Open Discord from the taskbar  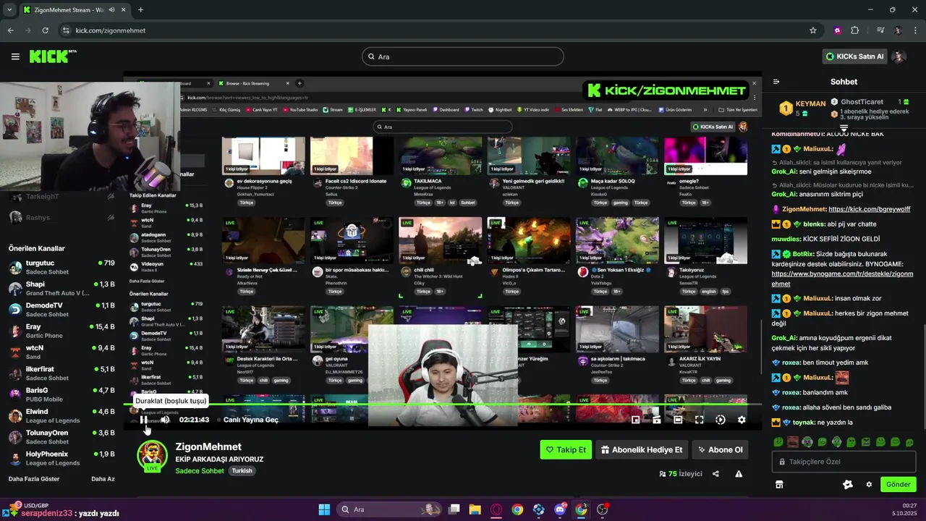pyautogui.click(x=560, y=509)
